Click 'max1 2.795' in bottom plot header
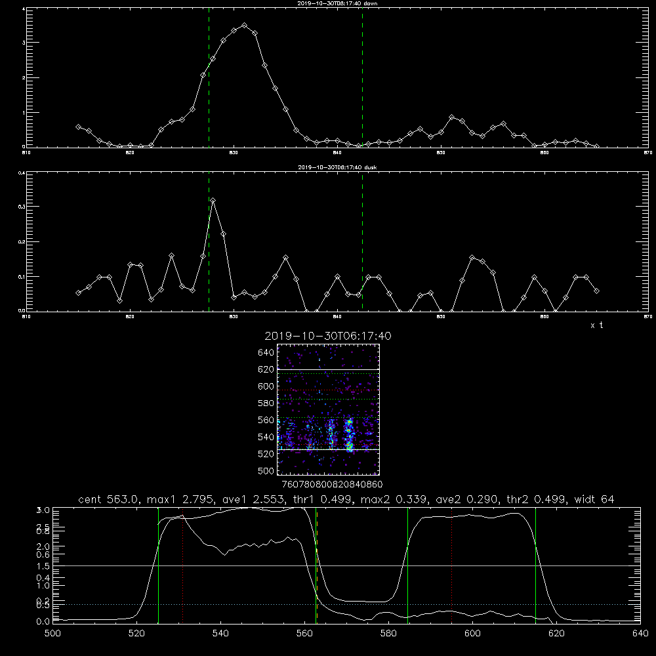656x656 pixels. pyautogui.click(x=181, y=499)
